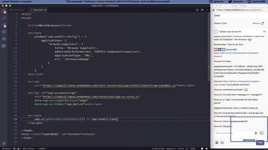This screenshot has height=150, width=268.
Task: Click the master branch in status bar
Action: pyautogui.click(x=7, y=148)
